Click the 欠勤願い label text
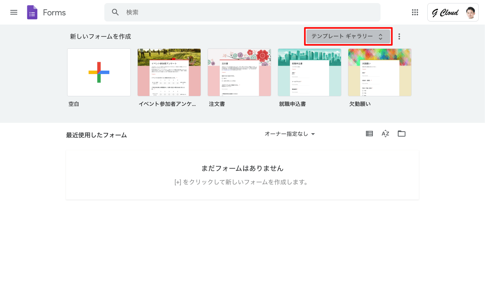This screenshot has height=307, width=491. pyautogui.click(x=360, y=104)
